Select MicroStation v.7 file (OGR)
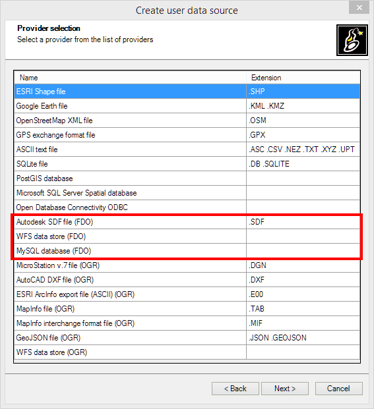Screen dimensions: 374x409 [x=187, y=265]
